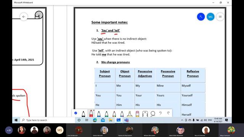Show the +31 more participants
The image size is (244, 137).
(x=9, y=130)
